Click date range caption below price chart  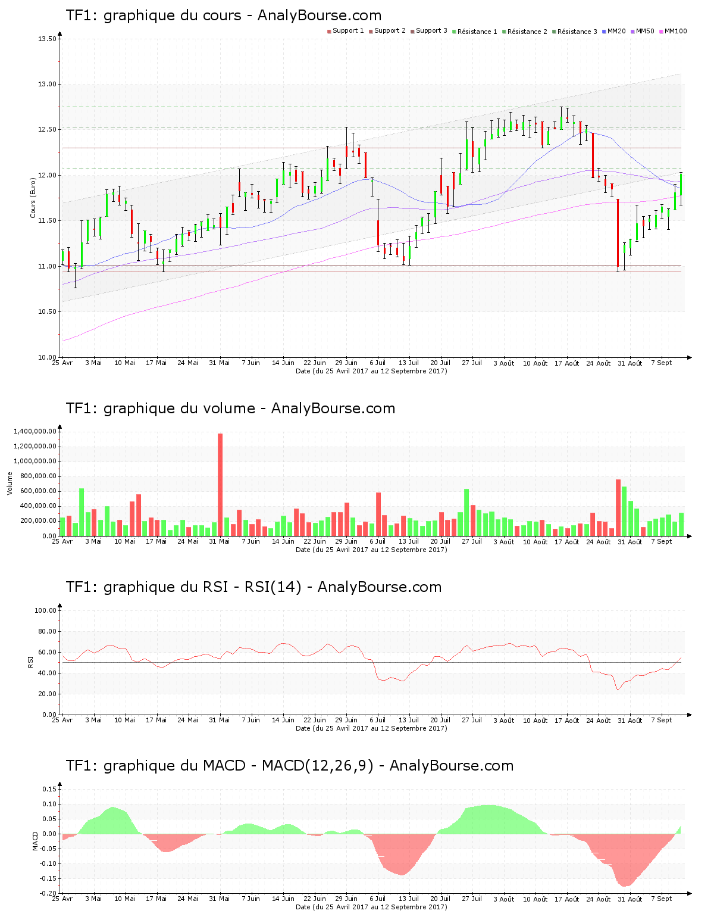pos(371,371)
